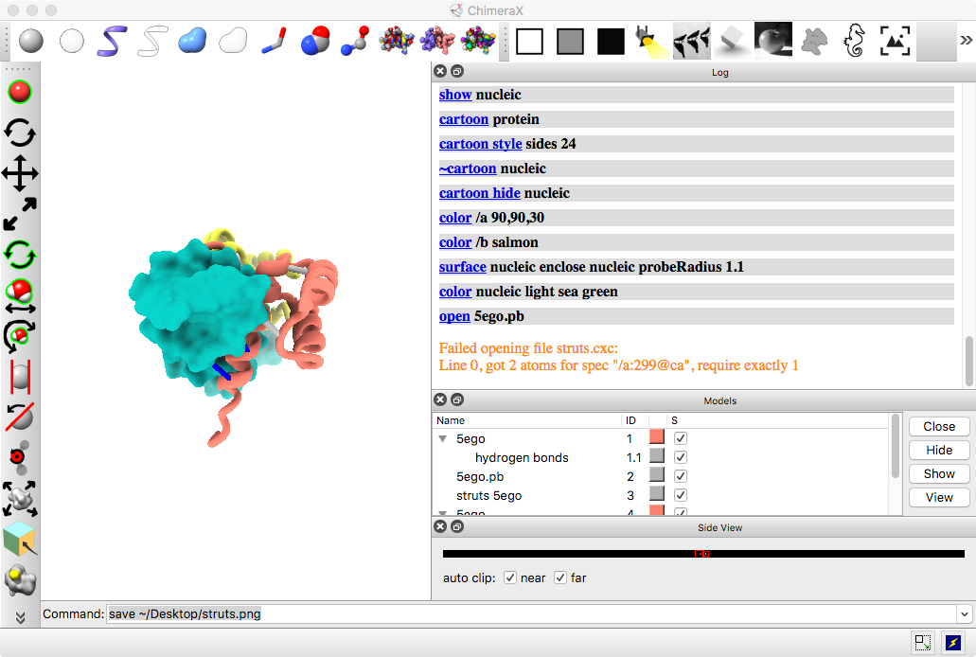Open color swatch for 5ego.pb model
Image resolution: width=976 pixels, height=657 pixels.
point(656,475)
